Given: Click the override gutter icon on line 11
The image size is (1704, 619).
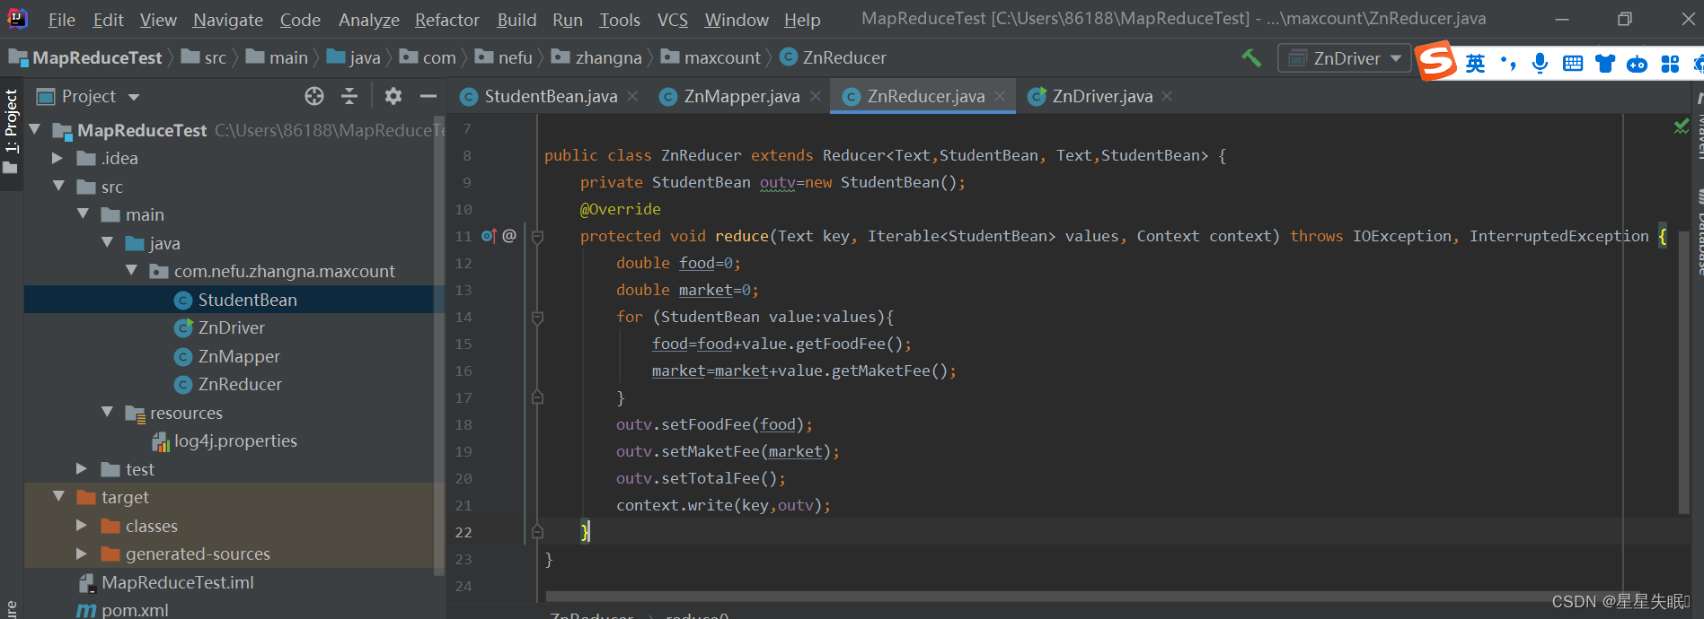Looking at the screenshot, I should 489,236.
